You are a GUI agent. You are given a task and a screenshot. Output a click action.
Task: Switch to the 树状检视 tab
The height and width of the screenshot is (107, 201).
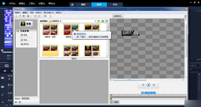tap(25, 98)
